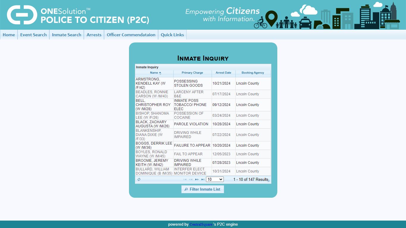Viewport: 406px width, 228px height.
Task: Open the Officer Commendataion tab
Action: pos(131,35)
